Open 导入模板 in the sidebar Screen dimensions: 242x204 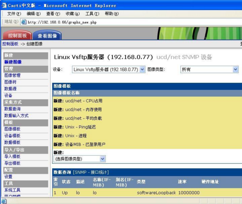coord(13,157)
